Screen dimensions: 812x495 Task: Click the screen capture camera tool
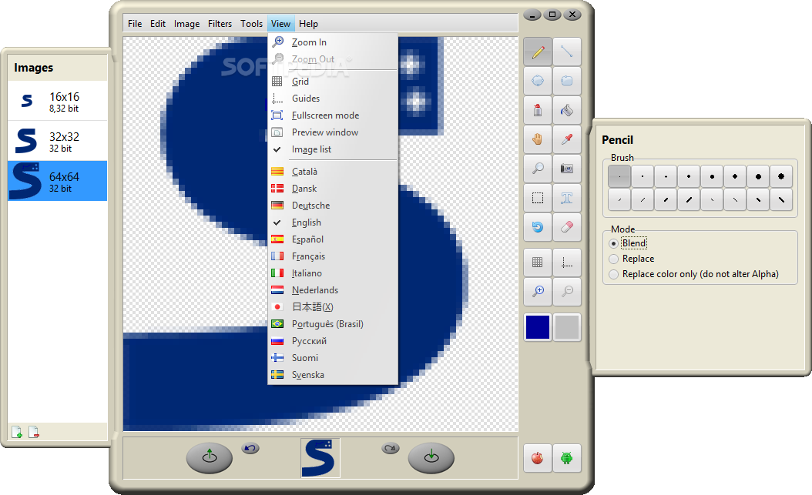click(x=566, y=169)
